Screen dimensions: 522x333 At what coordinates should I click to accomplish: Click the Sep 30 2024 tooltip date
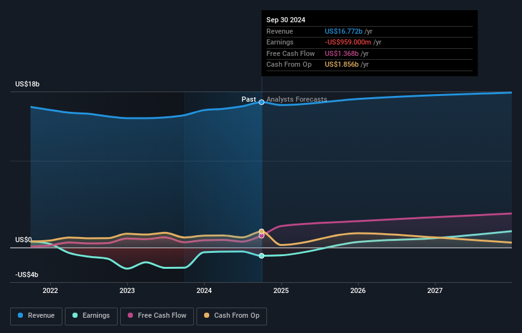(x=285, y=20)
